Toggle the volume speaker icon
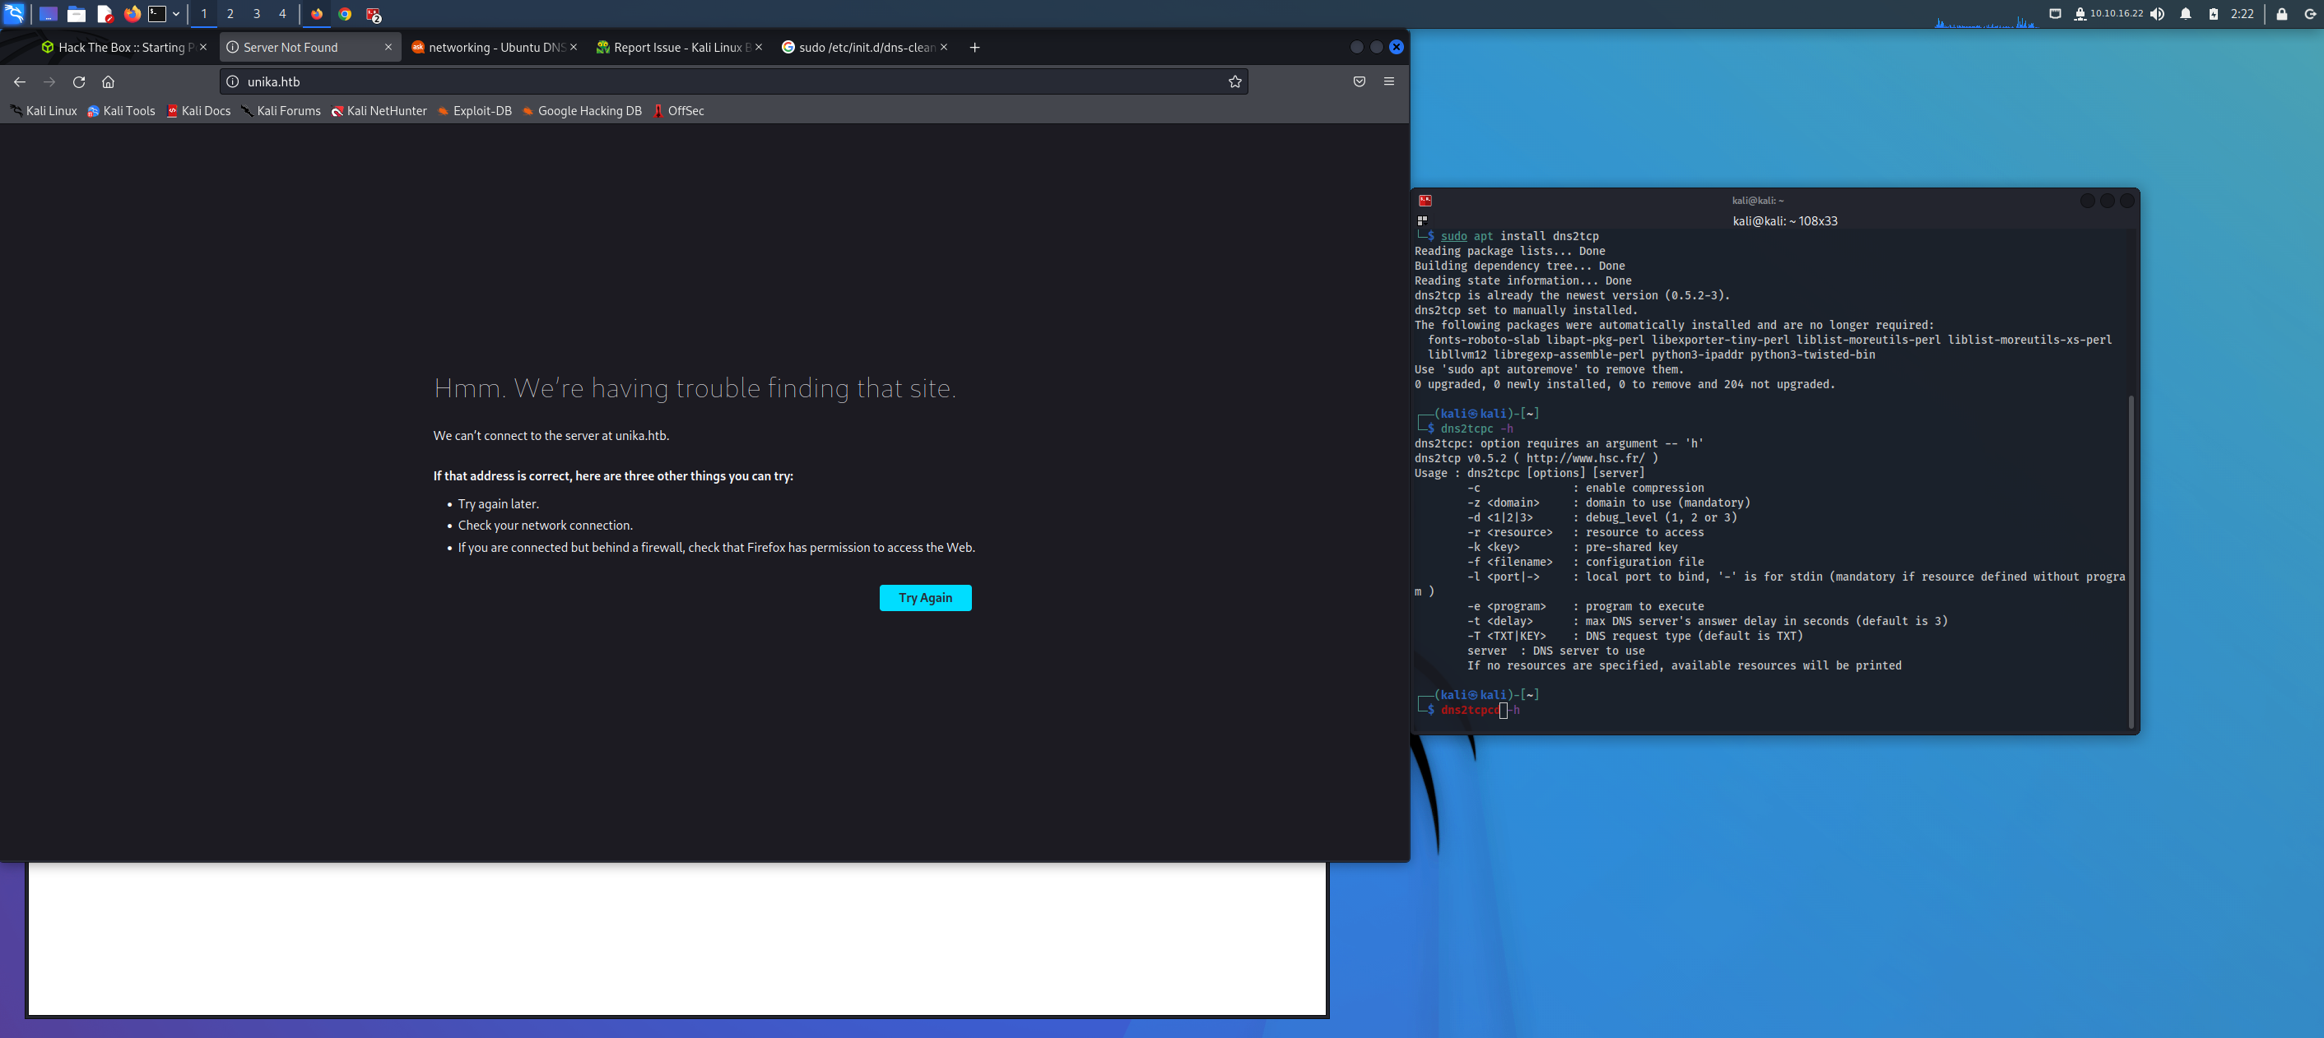The height and width of the screenshot is (1038, 2324). (x=2156, y=13)
